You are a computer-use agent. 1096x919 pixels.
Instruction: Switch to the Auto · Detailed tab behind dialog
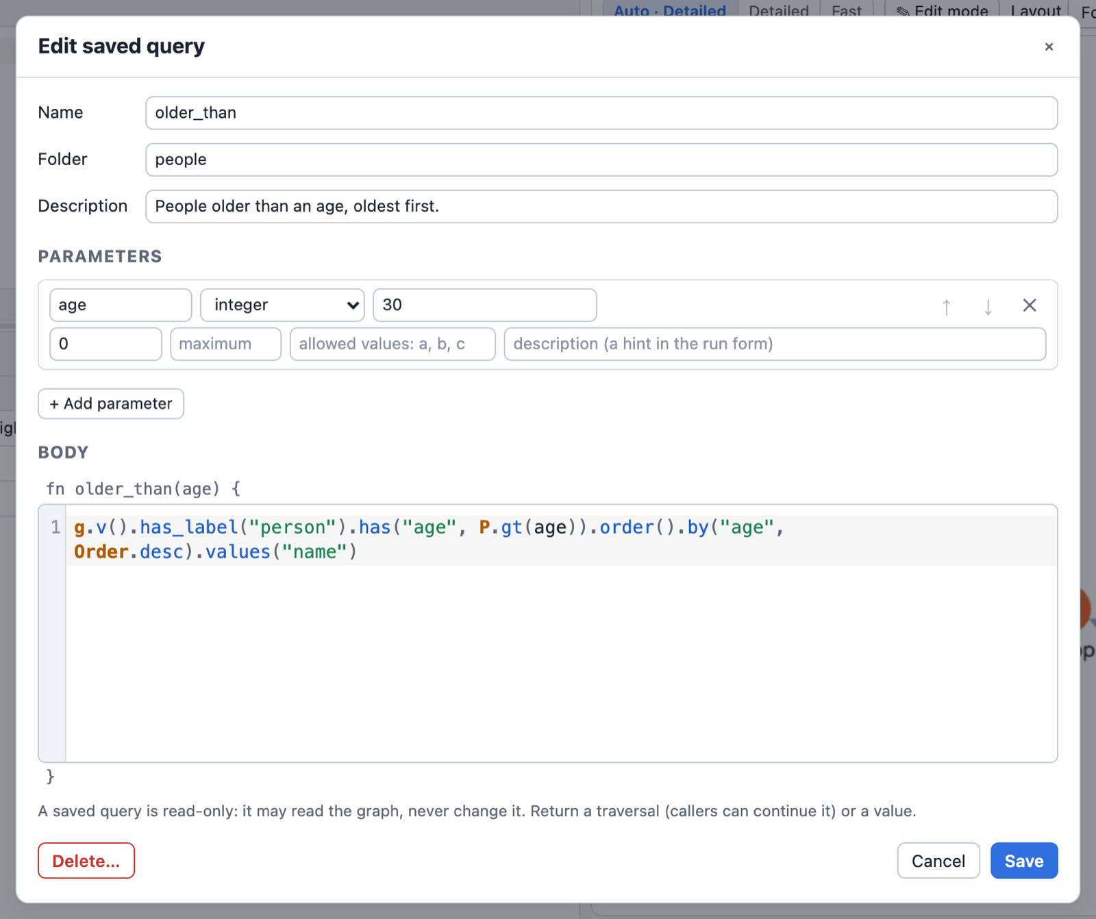tap(670, 10)
